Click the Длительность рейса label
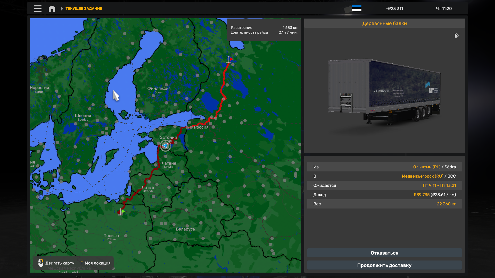Viewport: 495px width, 278px height. 249,32
